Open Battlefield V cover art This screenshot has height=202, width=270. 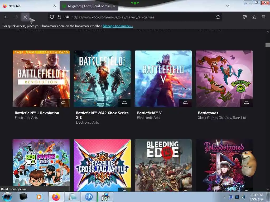163,79
